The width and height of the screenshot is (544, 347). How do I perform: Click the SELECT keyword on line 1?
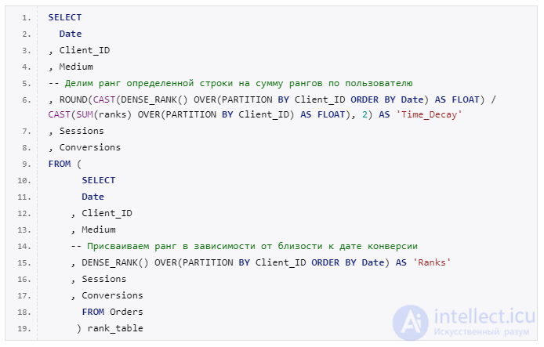65,18
